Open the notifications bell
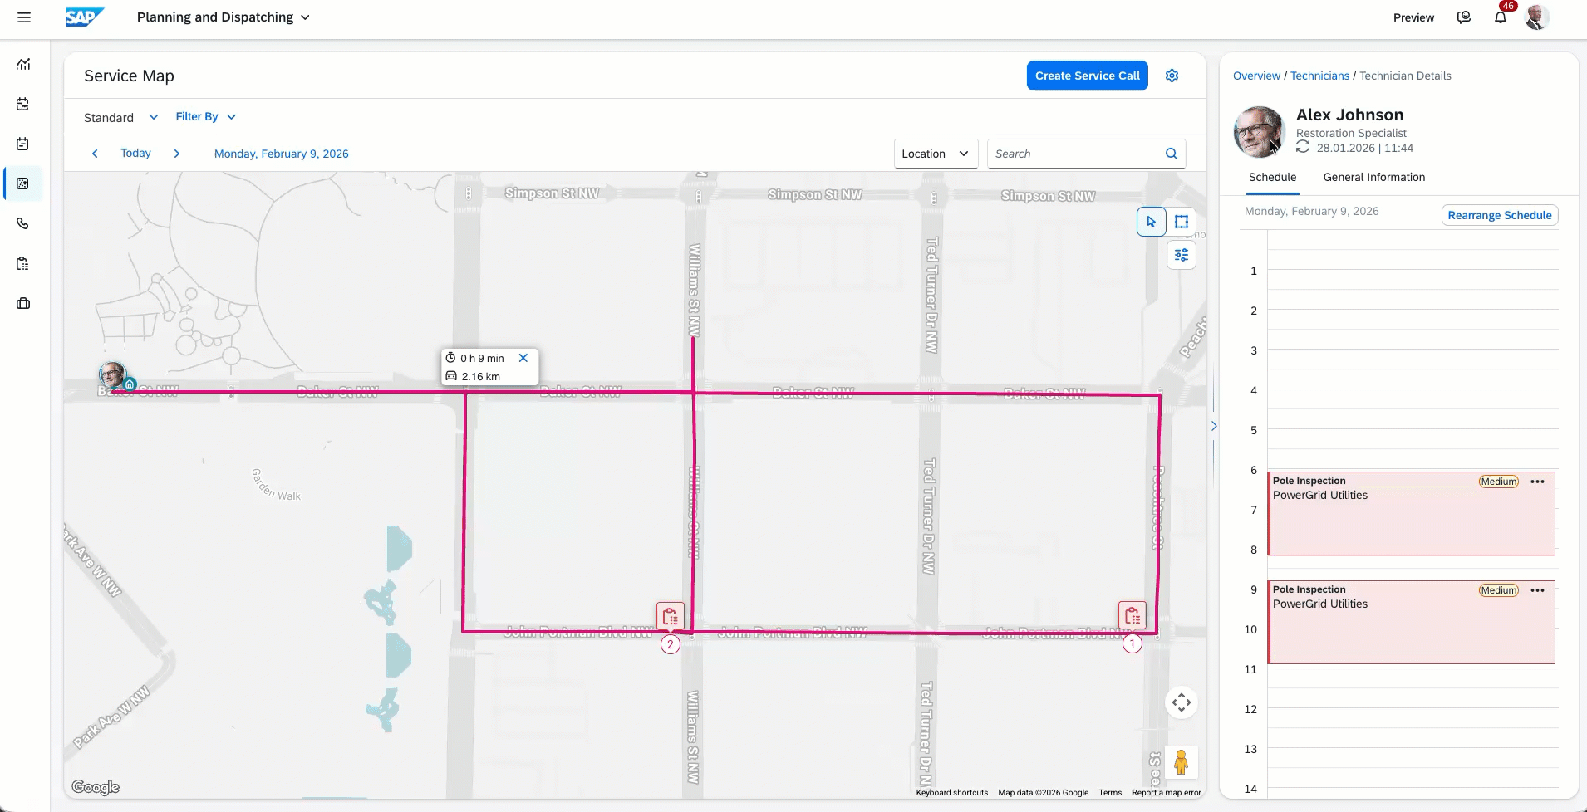The image size is (1587, 812). [x=1501, y=17]
